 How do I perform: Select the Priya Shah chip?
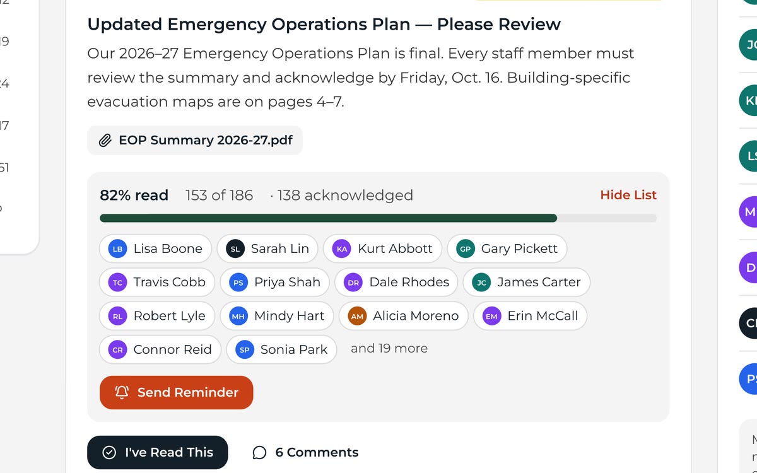pos(275,282)
